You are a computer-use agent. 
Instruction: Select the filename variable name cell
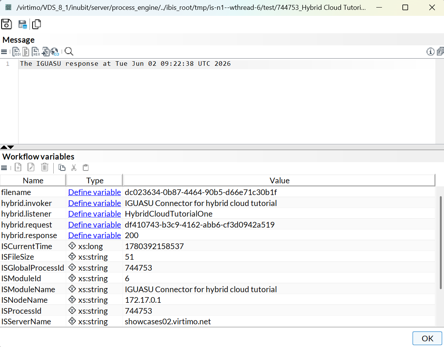[33, 192]
